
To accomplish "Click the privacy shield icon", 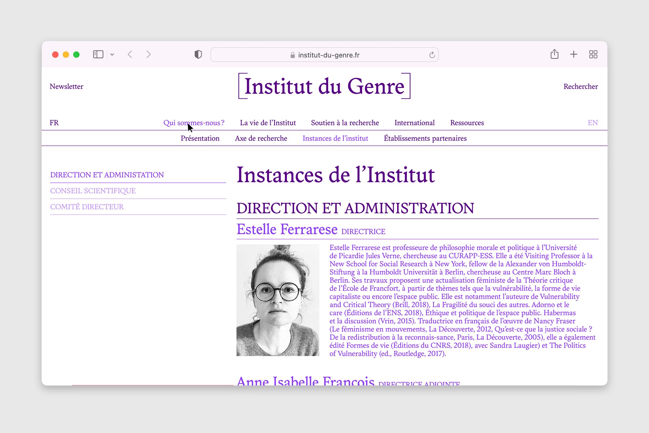I will click(x=198, y=54).
